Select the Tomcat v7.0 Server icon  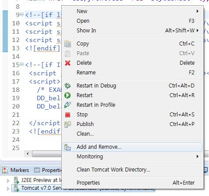(16, 188)
